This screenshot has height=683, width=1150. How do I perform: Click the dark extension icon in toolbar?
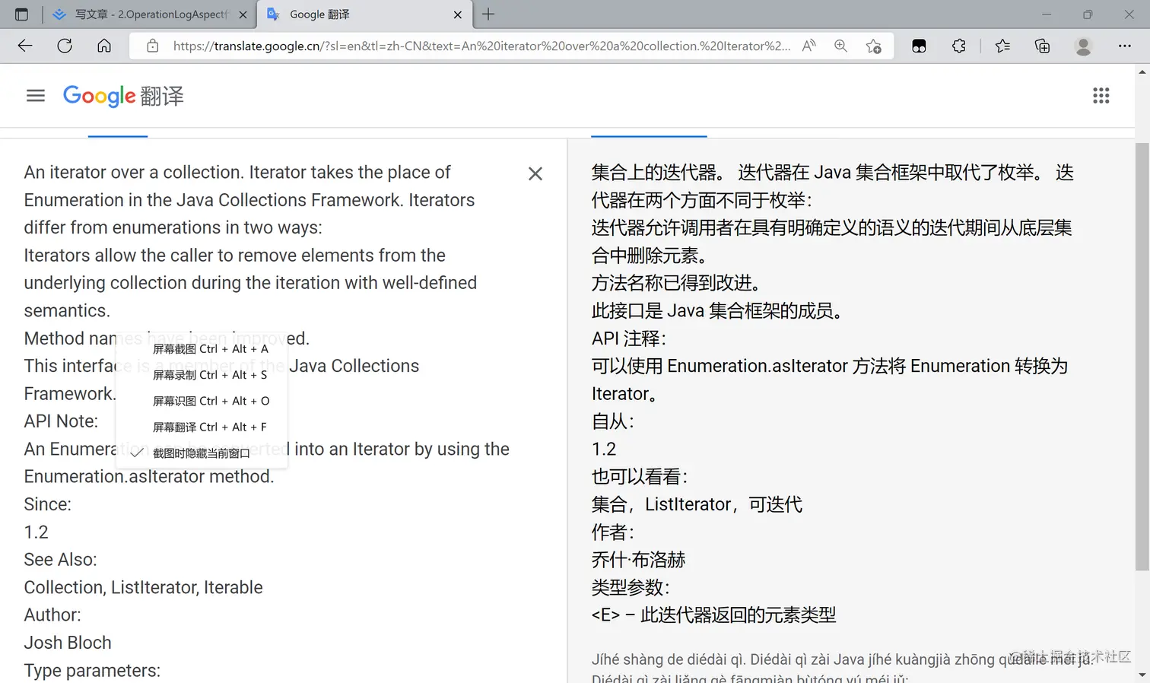click(919, 46)
